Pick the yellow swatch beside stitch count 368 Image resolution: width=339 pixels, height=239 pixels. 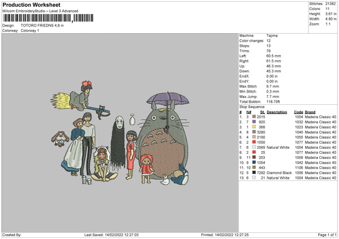click(x=254, y=127)
